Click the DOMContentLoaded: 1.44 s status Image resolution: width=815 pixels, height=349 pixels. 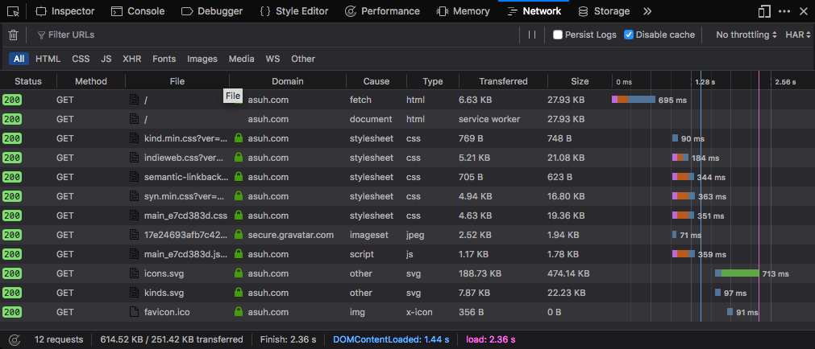point(391,339)
